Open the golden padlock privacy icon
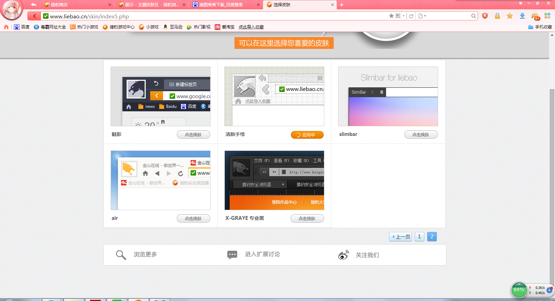 click(497, 16)
